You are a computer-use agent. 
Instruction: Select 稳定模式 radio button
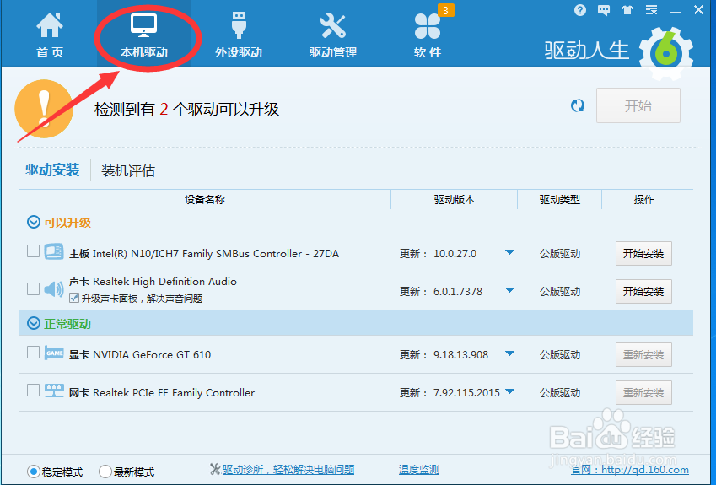point(34,472)
